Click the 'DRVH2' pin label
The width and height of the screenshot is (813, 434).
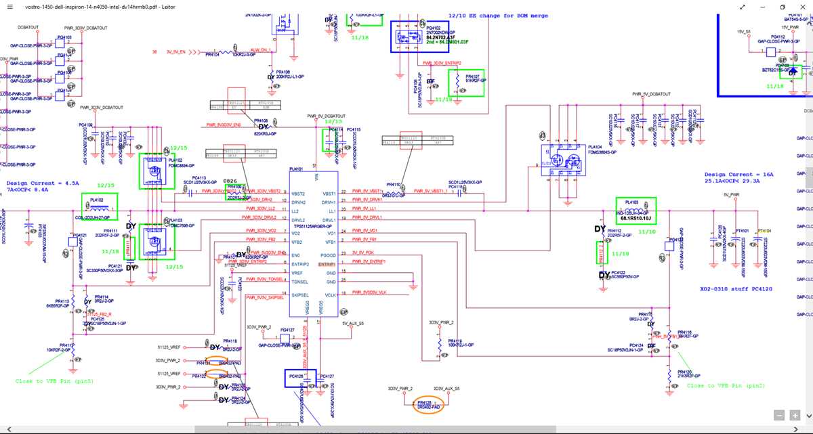[x=299, y=202]
